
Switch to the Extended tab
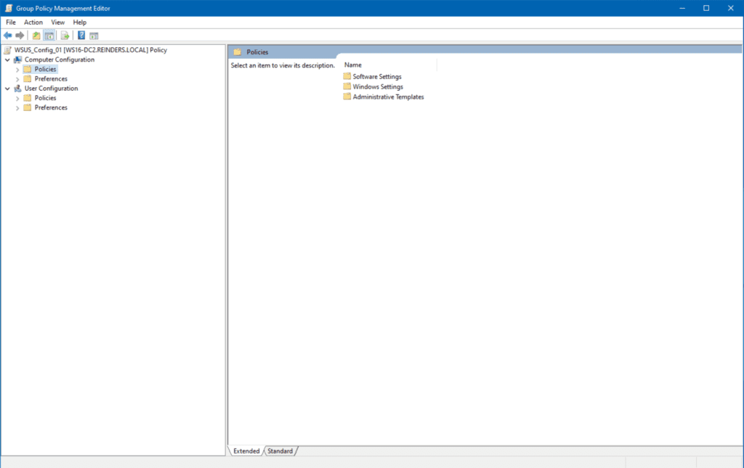pos(246,451)
